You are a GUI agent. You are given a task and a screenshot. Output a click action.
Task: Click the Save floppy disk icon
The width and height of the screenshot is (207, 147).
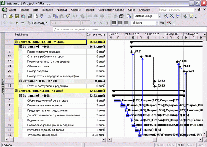point(17,16)
